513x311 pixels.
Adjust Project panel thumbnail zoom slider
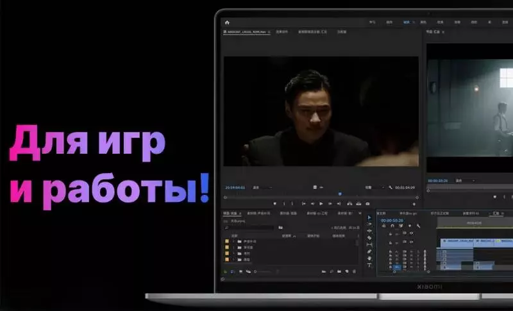[x=264, y=271]
